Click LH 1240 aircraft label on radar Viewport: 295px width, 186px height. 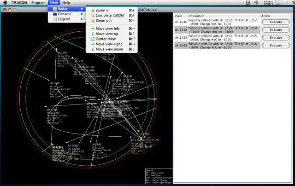96,145
